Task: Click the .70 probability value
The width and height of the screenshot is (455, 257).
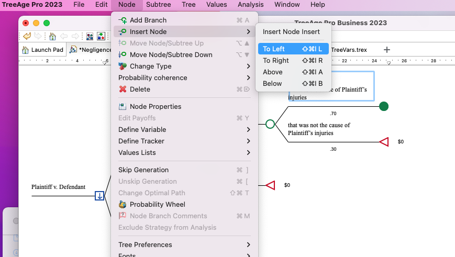Action: tap(333, 114)
